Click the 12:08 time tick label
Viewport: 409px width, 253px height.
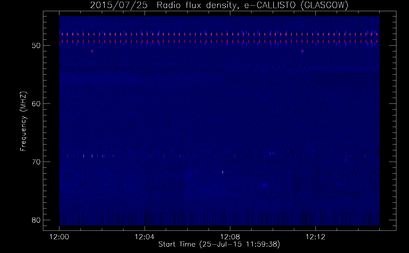pyautogui.click(x=230, y=237)
